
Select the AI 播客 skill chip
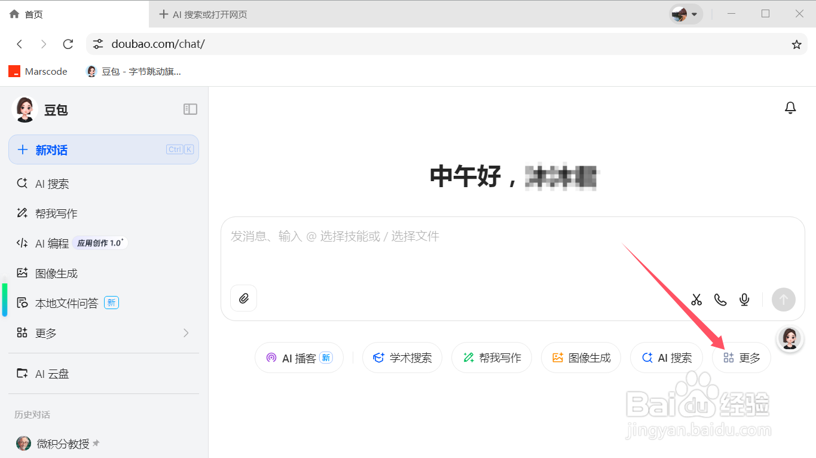(299, 358)
